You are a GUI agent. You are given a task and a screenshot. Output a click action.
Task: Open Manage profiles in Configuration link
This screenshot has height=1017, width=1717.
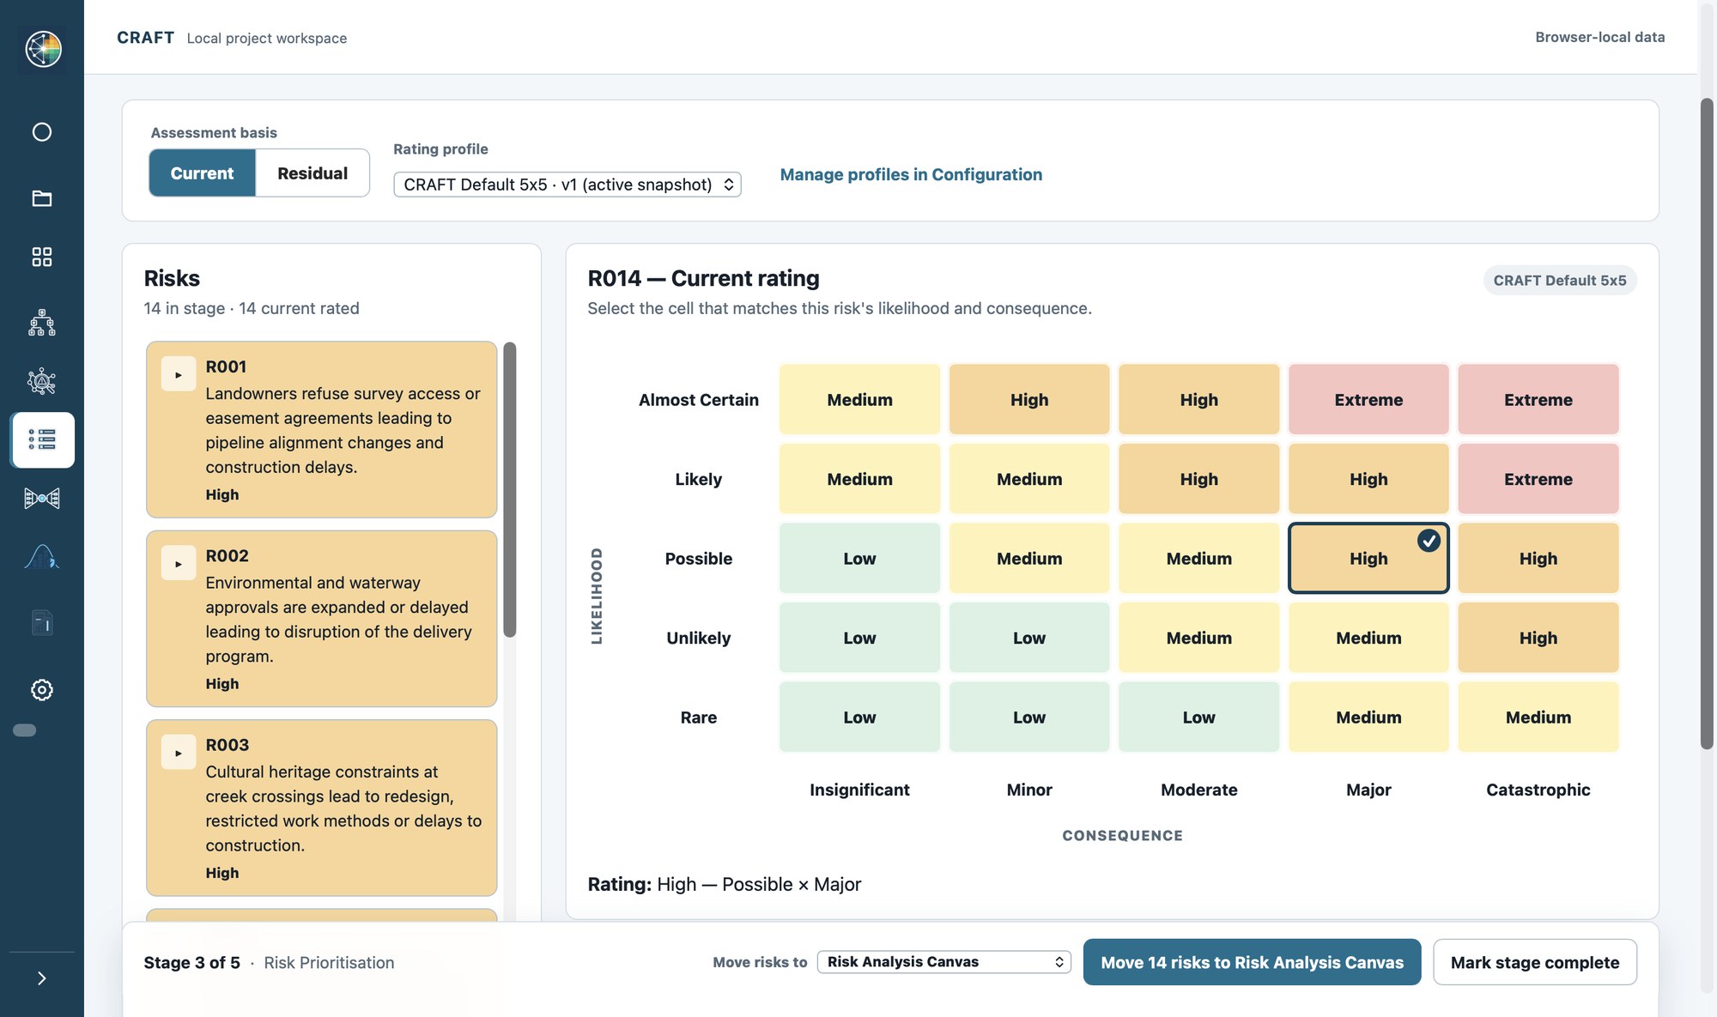(911, 174)
